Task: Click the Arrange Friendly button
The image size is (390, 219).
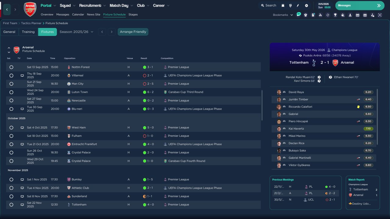Action: (133, 32)
